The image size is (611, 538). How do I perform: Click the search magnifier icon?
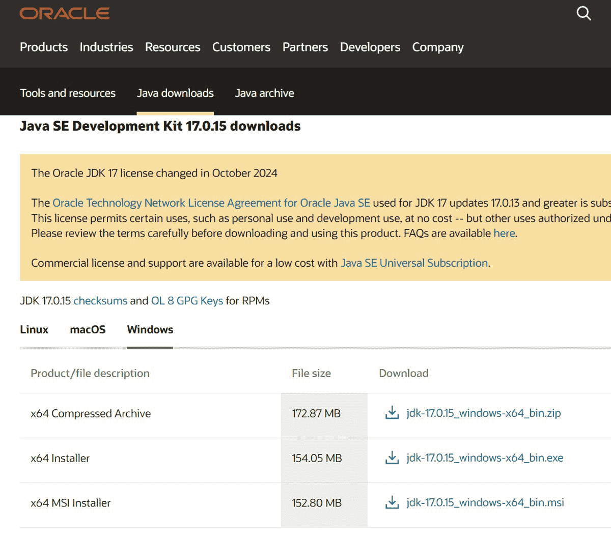click(x=584, y=13)
